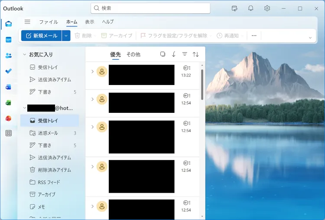
Task: Click the 削除 button
Action: [83, 36]
